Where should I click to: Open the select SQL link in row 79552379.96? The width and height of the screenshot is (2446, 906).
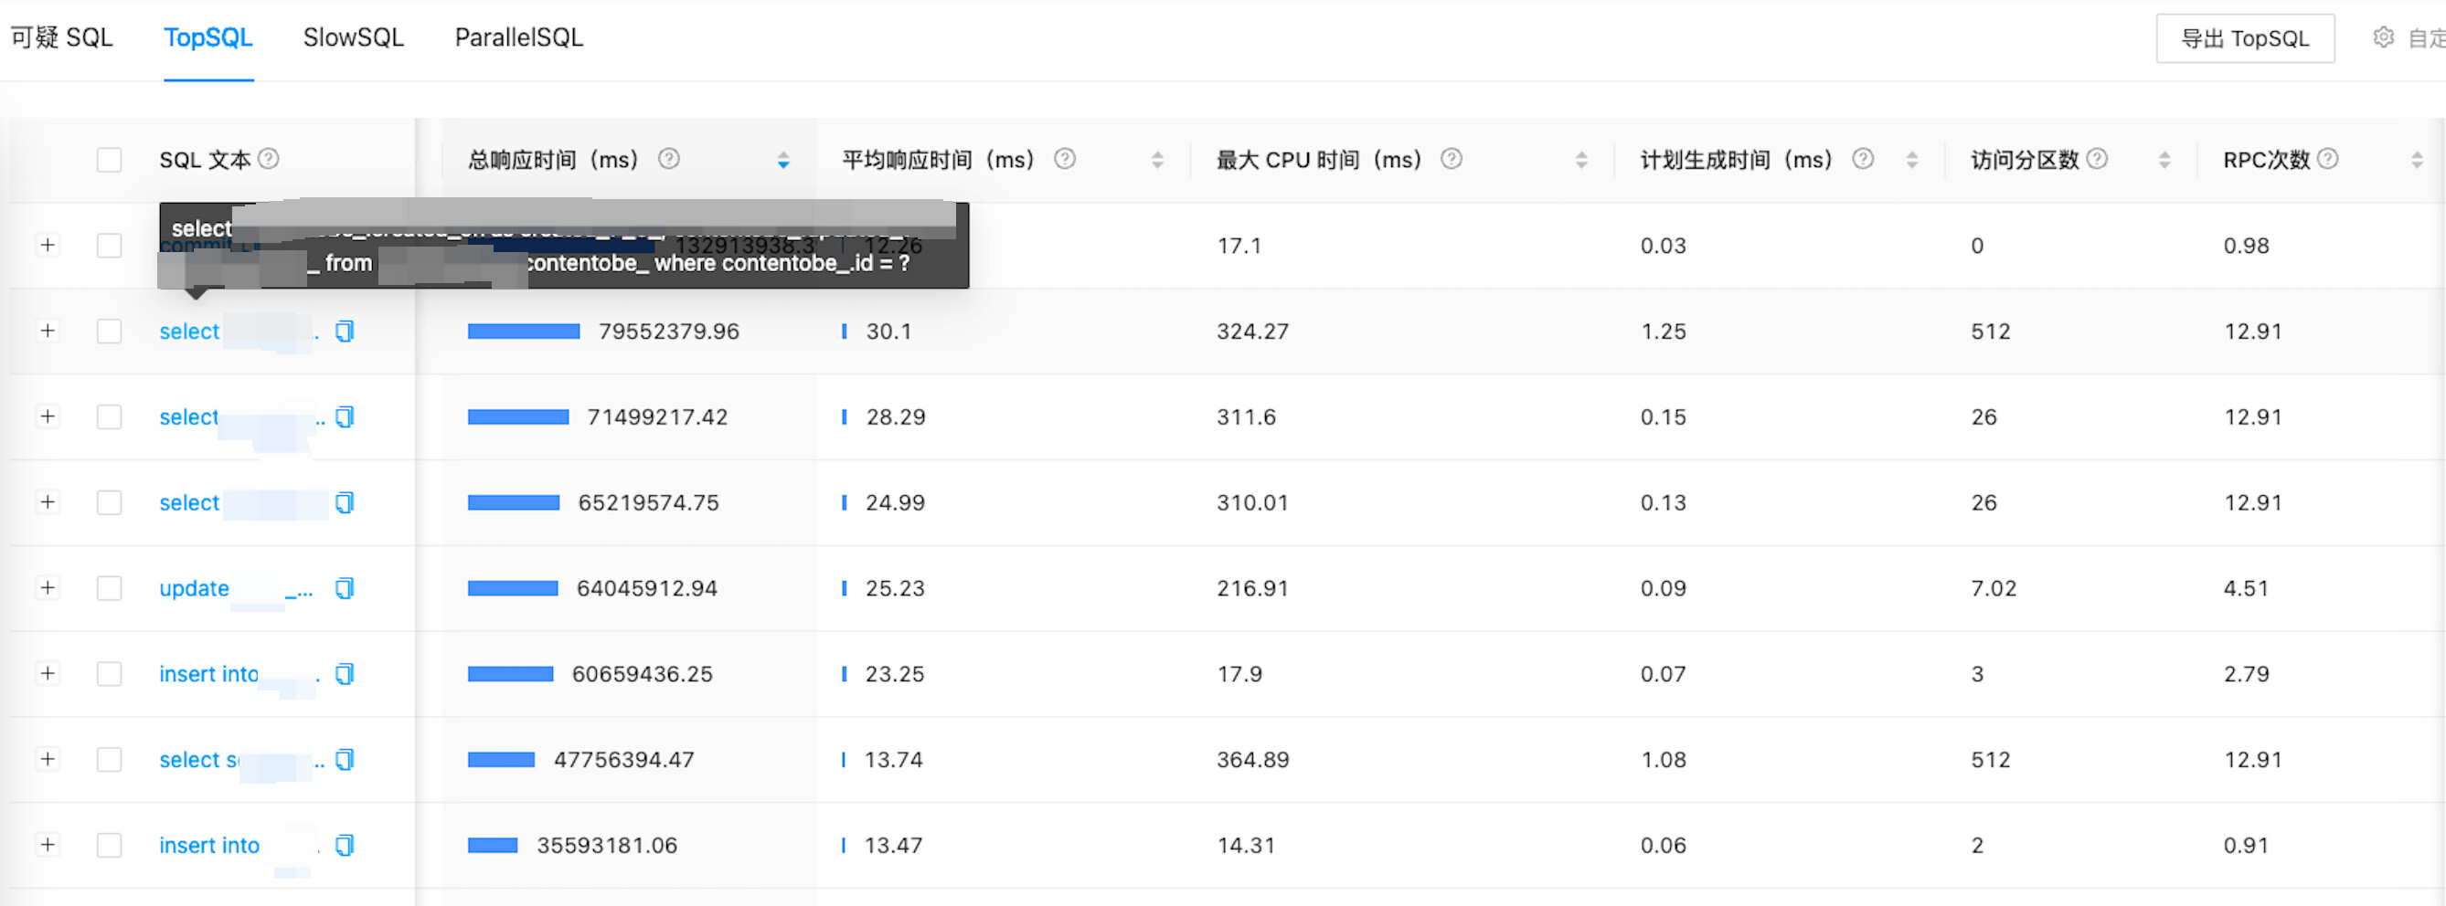[239, 332]
